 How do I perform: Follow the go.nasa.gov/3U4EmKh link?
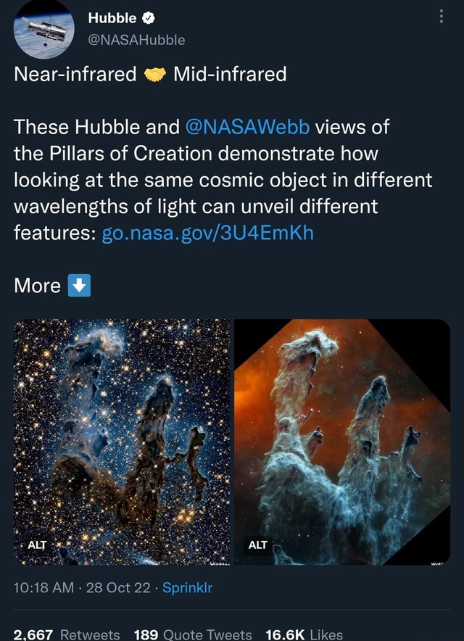click(210, 233)
